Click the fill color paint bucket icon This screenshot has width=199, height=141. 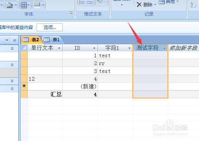click(10, 5)
